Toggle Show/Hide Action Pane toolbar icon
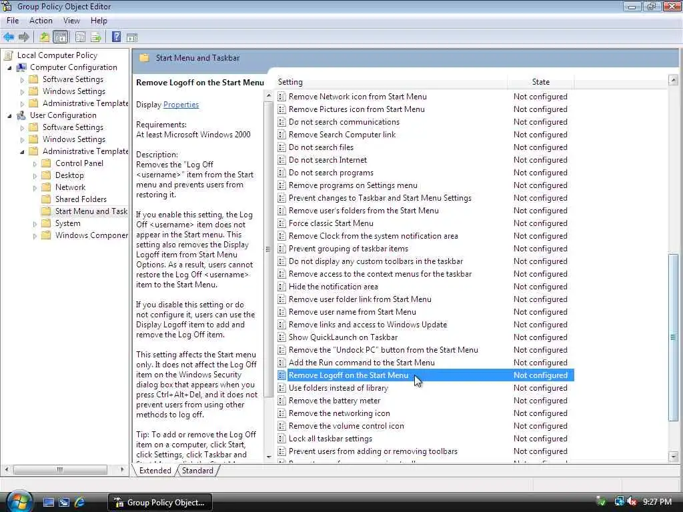683x512 pixels. click(132, 38)
